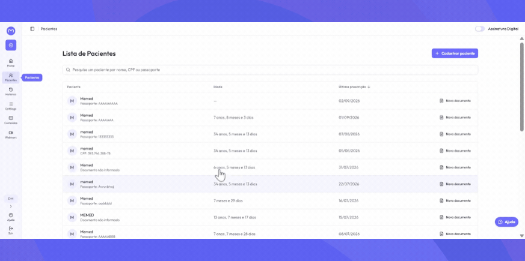
Task: Click the purple plus button in the sidebar
Action: point(11,45)
